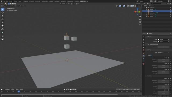This screenshot has width=172, height=97.
Task: Collapse the Settings panel
Action: pos(147,50)
